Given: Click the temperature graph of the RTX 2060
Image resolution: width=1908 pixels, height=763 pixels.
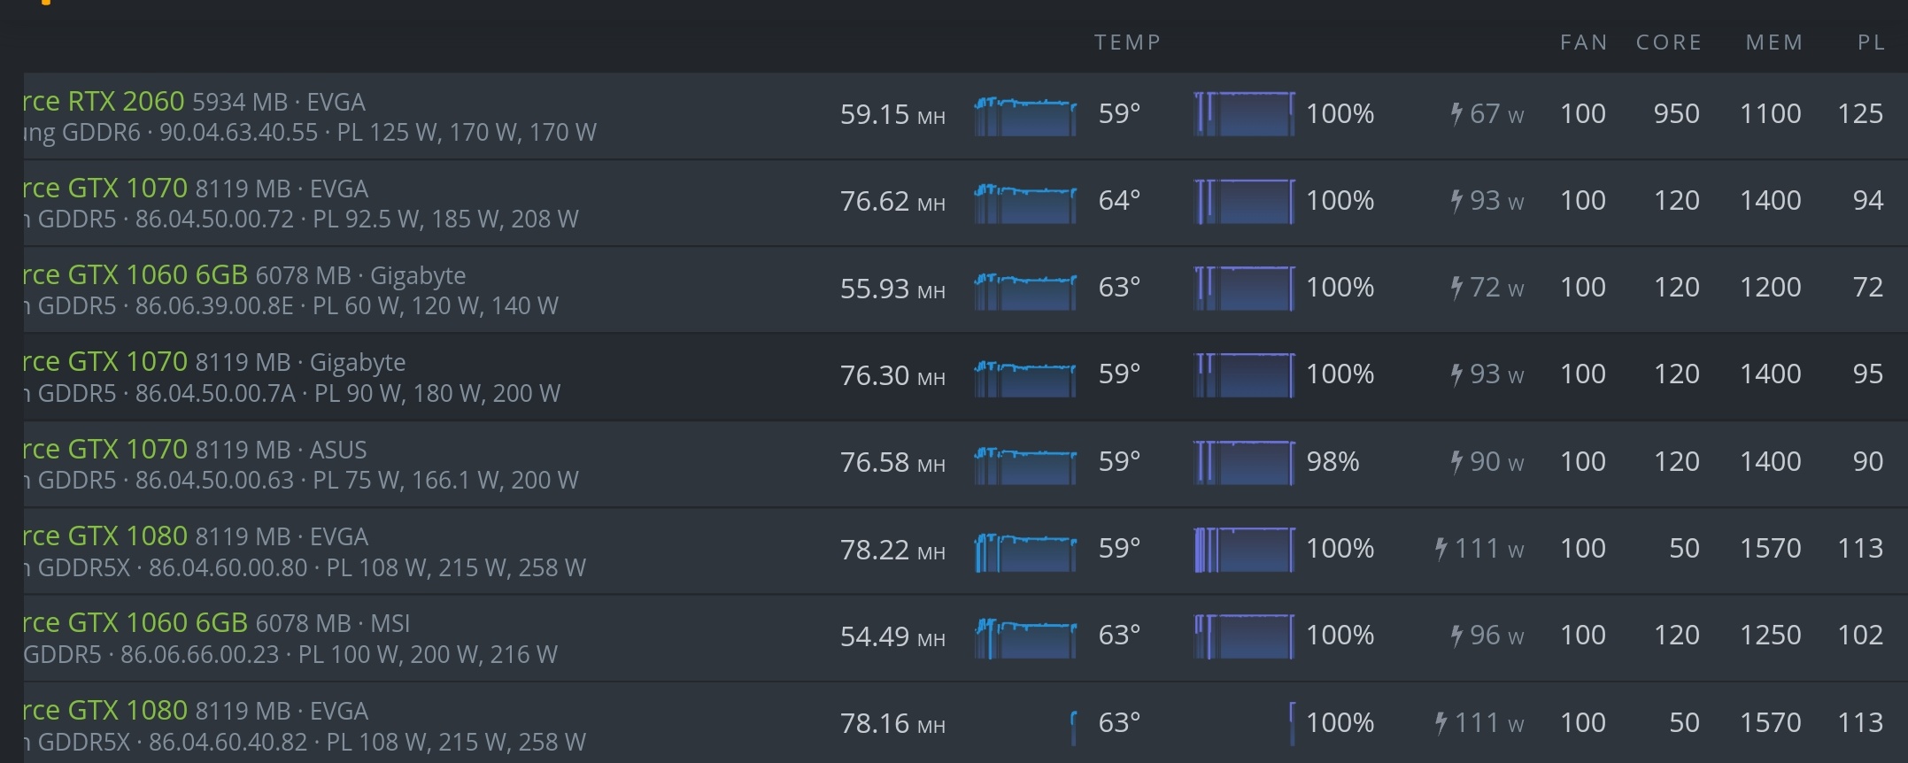Looking at the screenshot, I should coord(1025,116).
